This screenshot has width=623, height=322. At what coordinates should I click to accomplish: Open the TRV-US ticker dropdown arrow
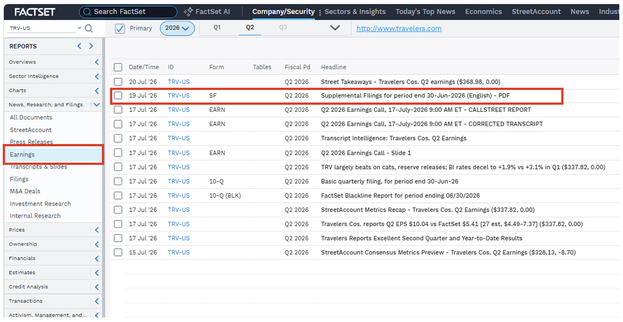[x=79, y=28]
